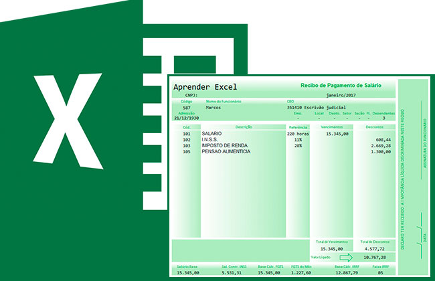Select the employee name 'Marcos'
This screenshot has width=435, height=281.
pyautogui.click(x=213, y=107)
